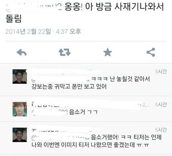Tap the 5시간 timestamp on the first reply
The image size is (172, 156).
tap(161, 72)
